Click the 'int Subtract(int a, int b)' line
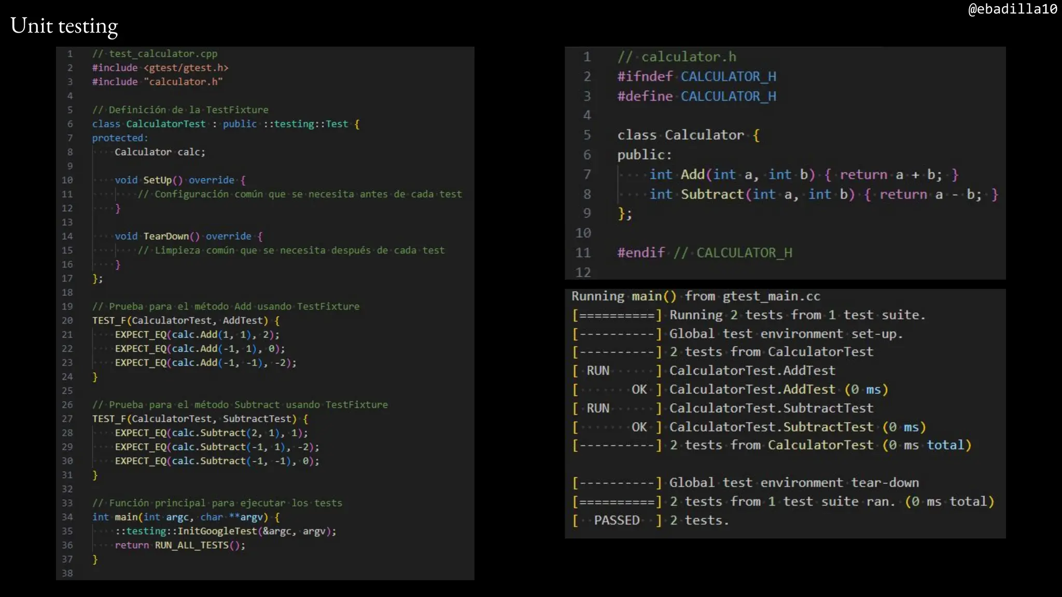1062x597 pixels. tap(824, 194)
